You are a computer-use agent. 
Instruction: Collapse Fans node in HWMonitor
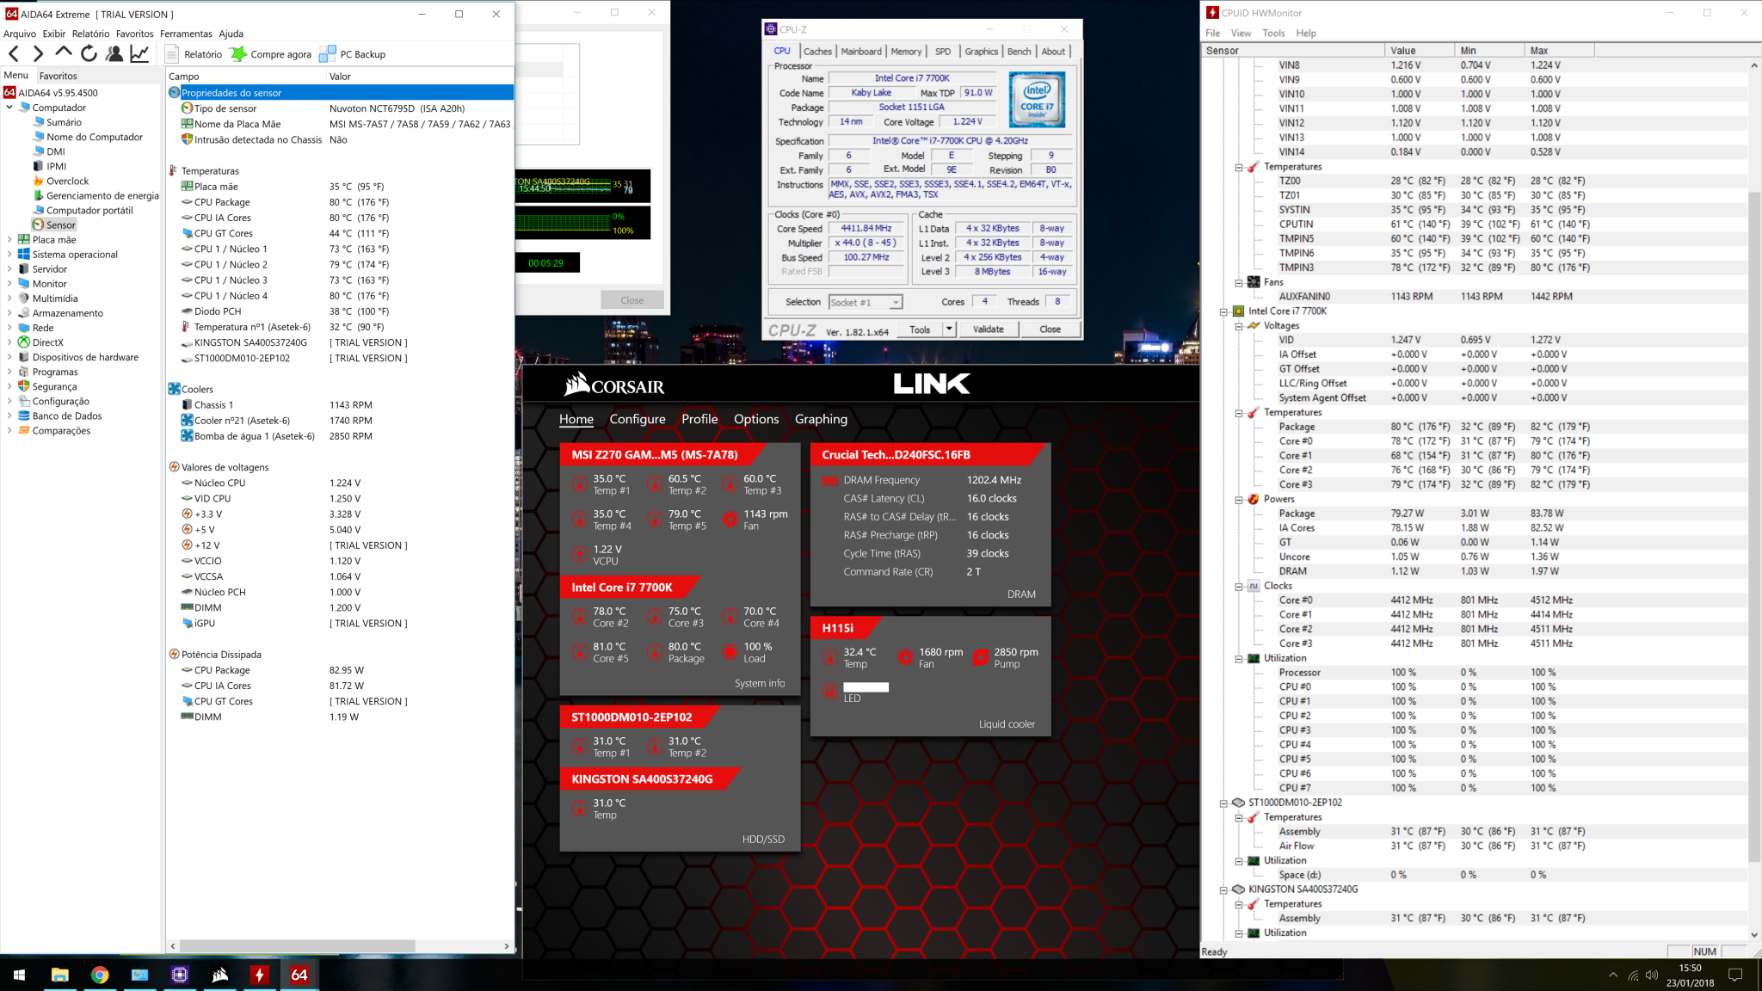pyautogui.click(x=1239, y=283)
